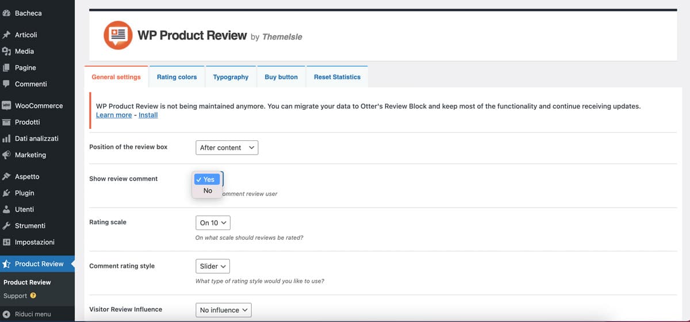Image resolution: width=690 pixels, height=322 pixels.
Task: Switch to the Rating colors tab
Action: (x=177, y=77)
